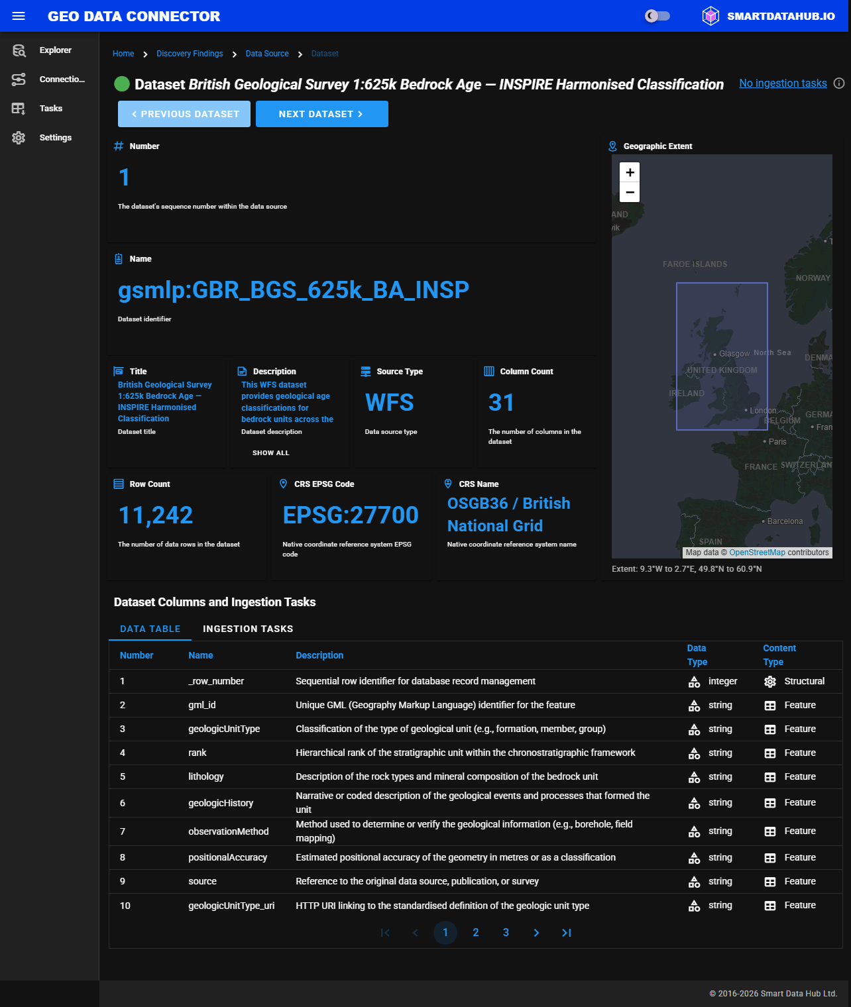Click the Geographic Extent pin icon
This screenshot has width=851, height=1007.
point(613,146)
